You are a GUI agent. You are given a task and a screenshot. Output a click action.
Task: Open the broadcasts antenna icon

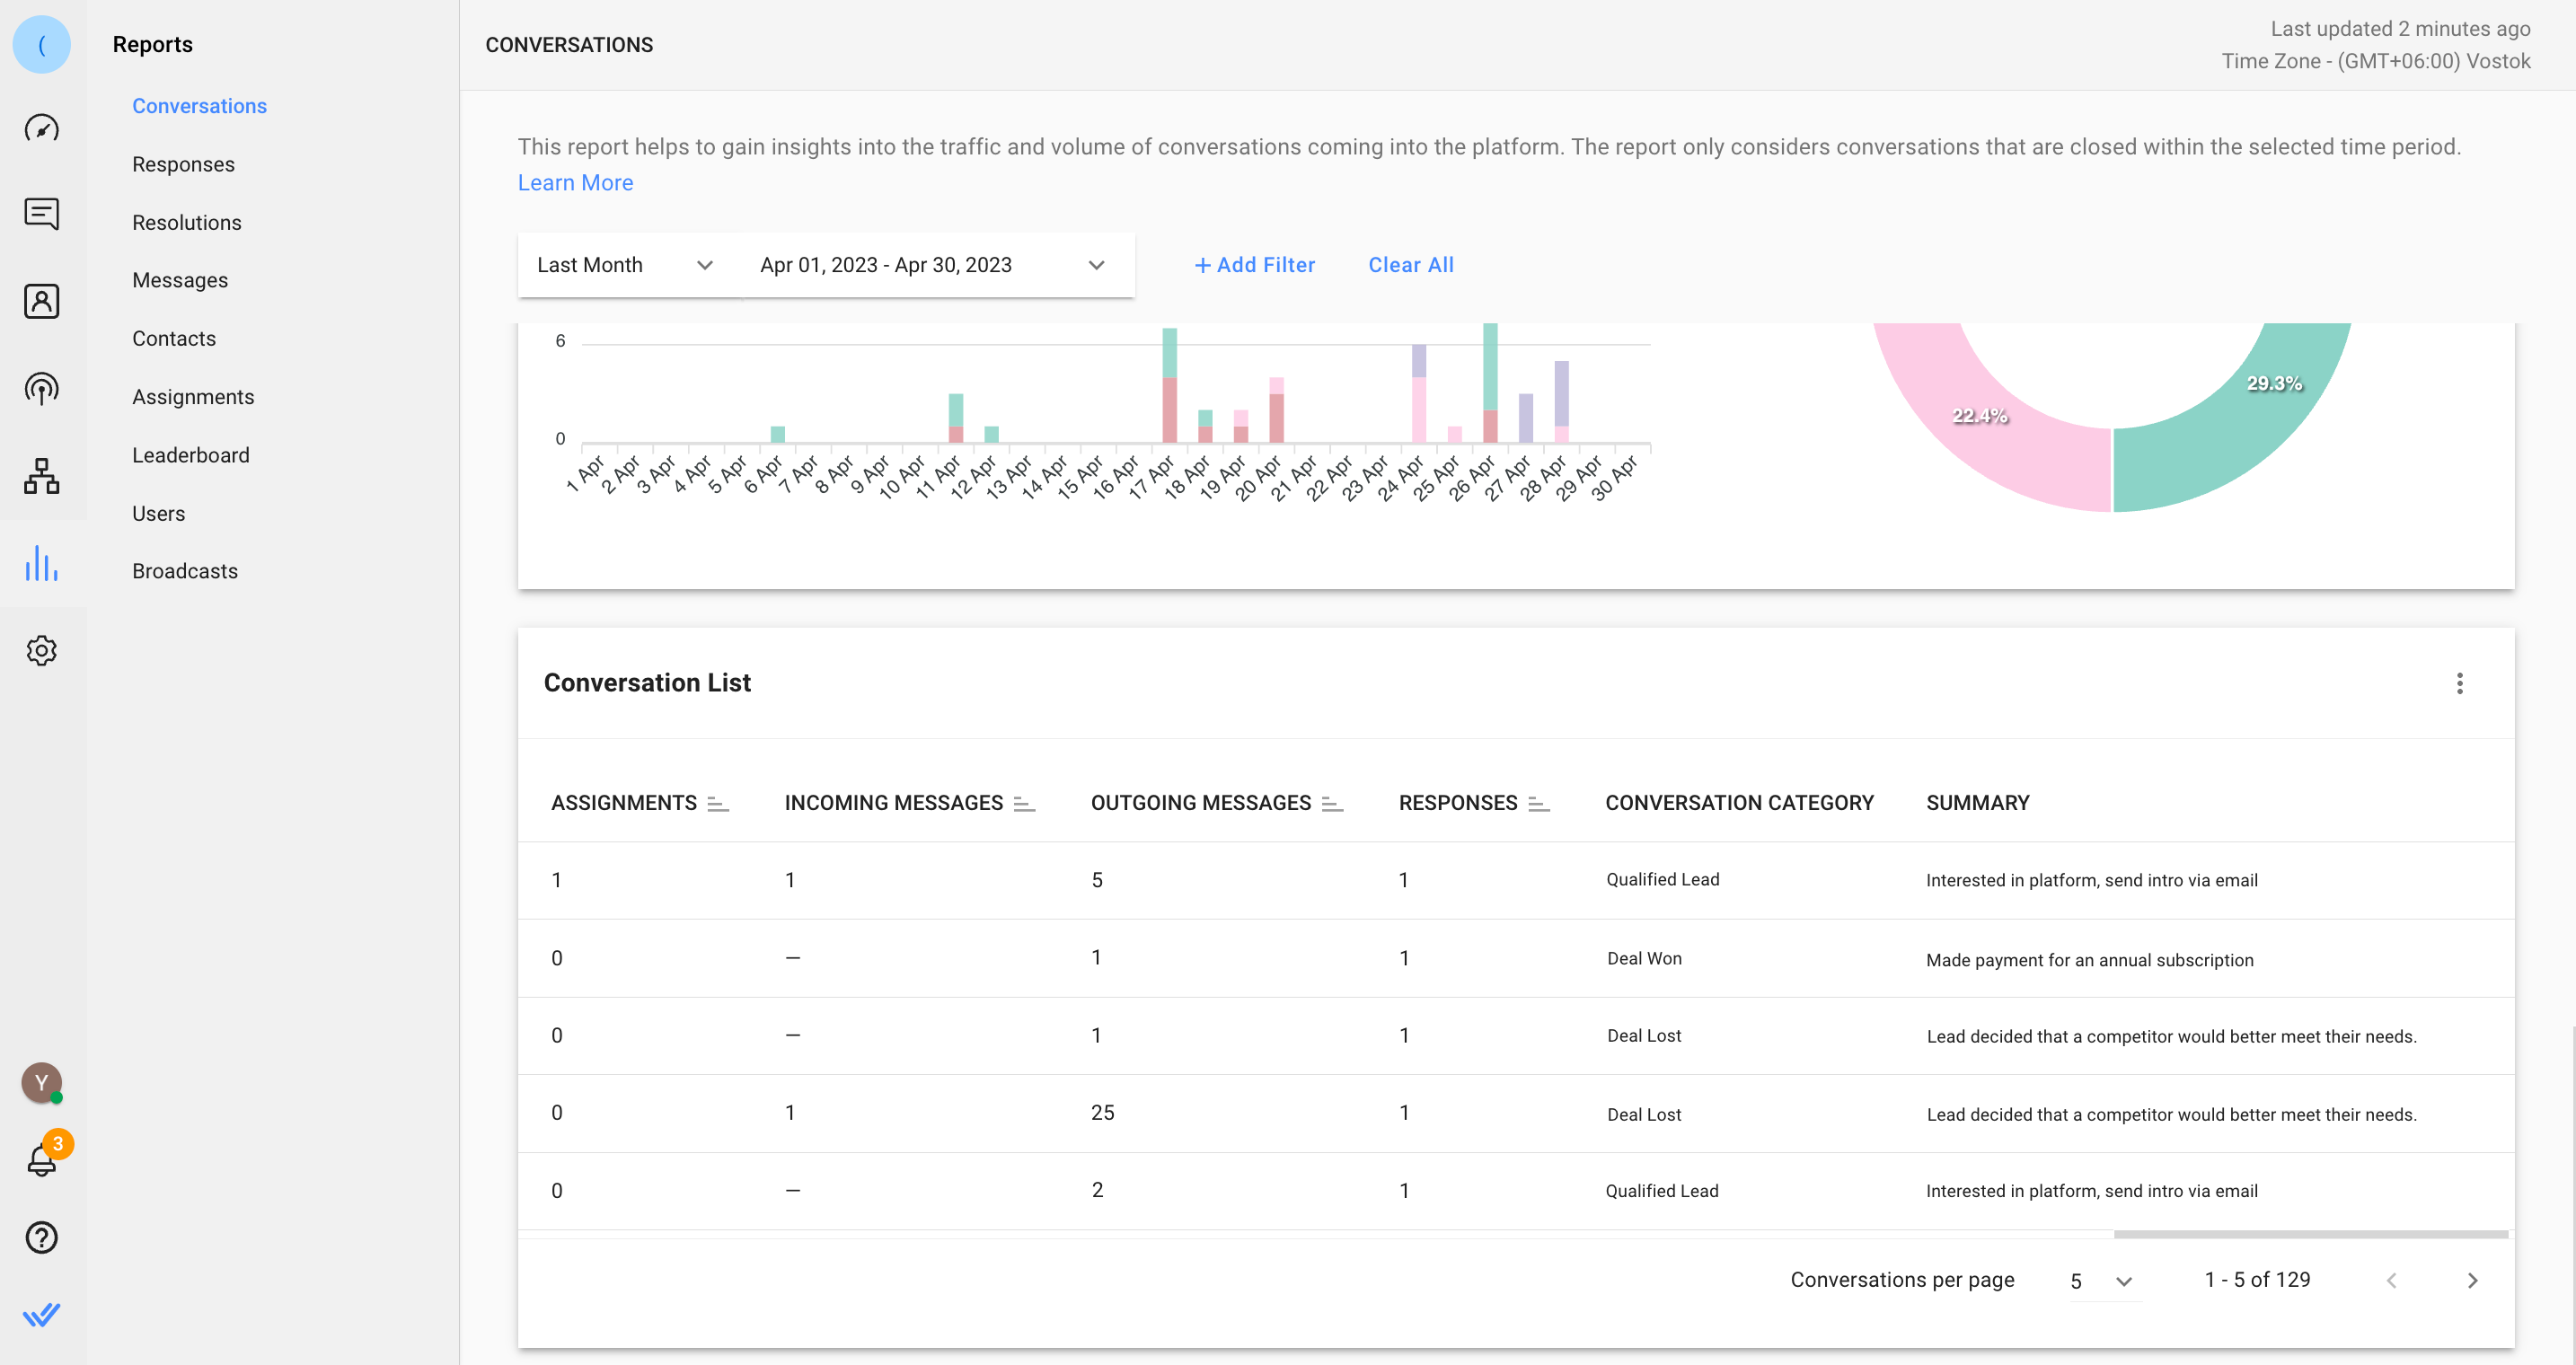pos(41,388)
